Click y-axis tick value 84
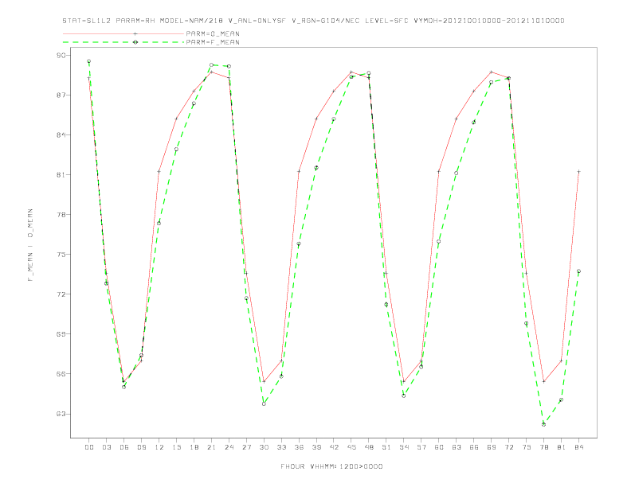This screenshot has height=487, width=631. [x=61, y=135]
